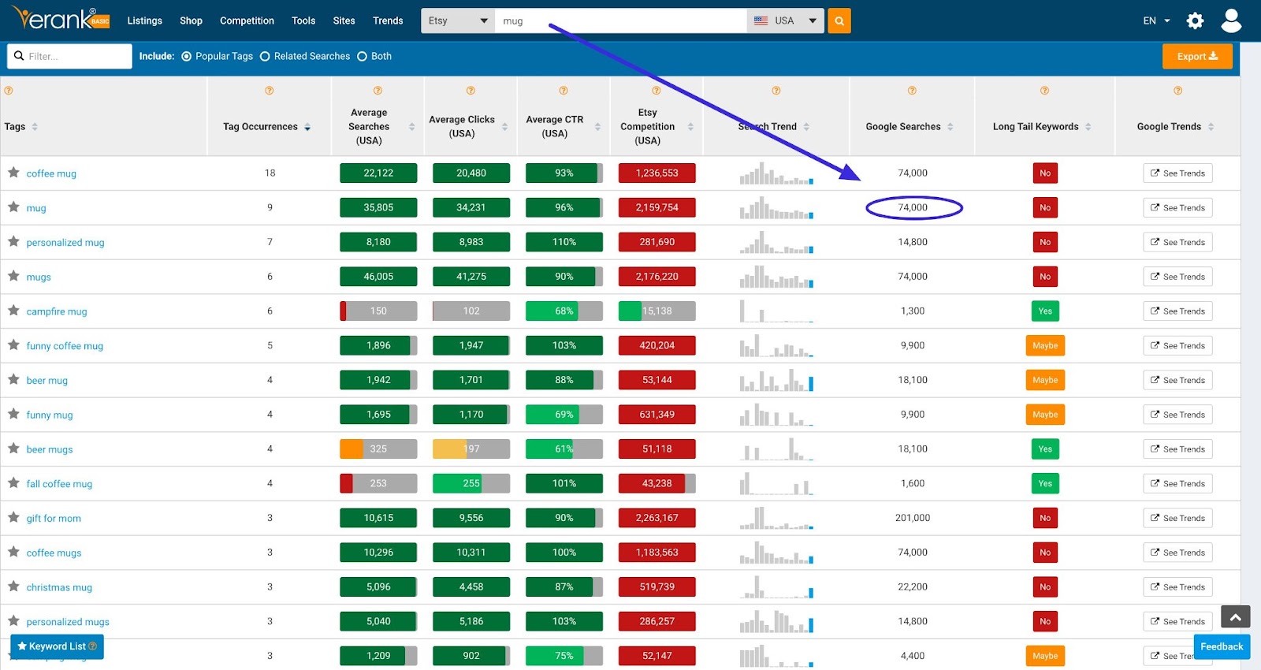This screenshot has width=1261, height=670.
Task: Open the Shop menu
Action: (191, 20)
